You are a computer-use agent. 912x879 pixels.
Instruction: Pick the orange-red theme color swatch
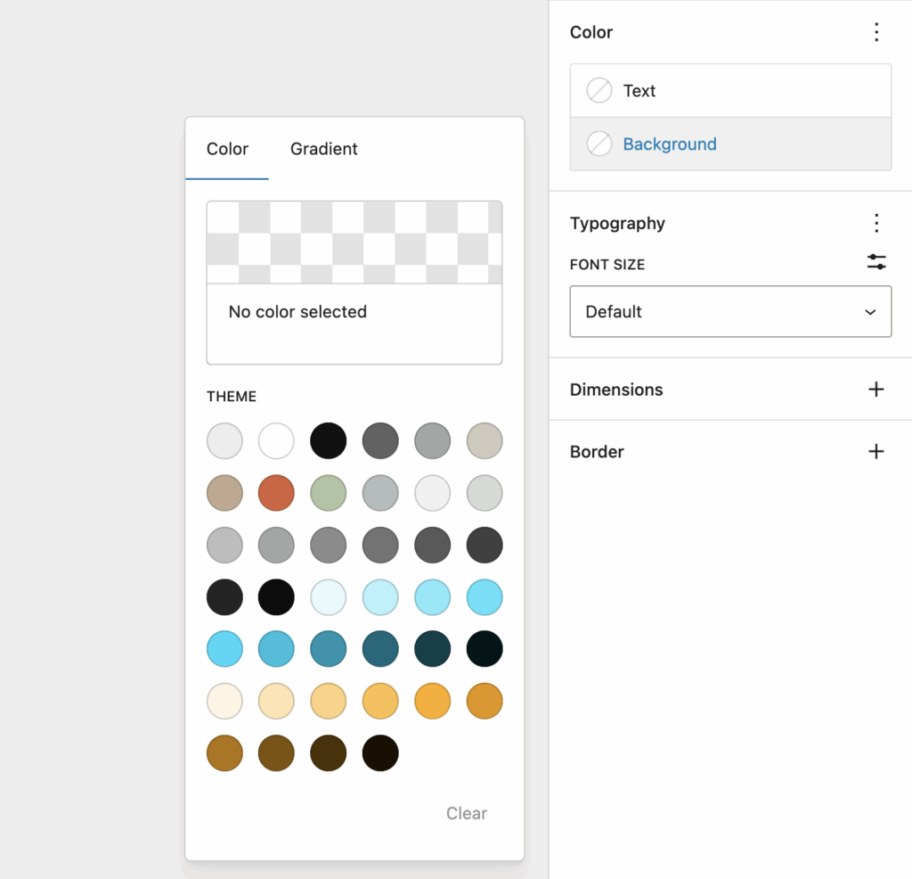pyautogui.click(x=276, y=493)
